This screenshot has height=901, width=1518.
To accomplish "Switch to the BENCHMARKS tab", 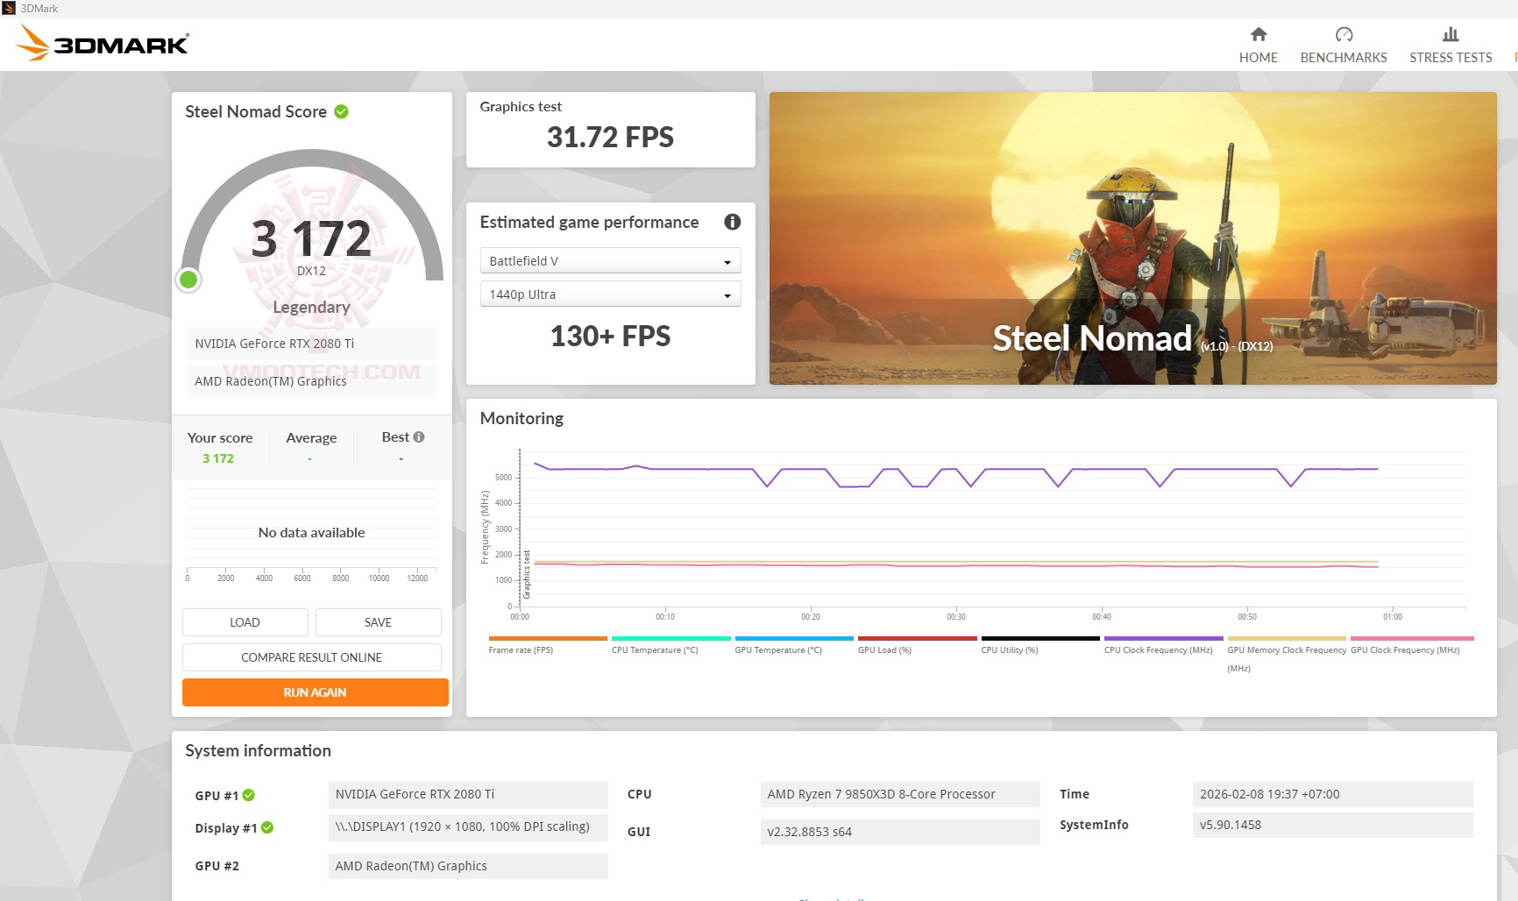I will (1344, 46).
